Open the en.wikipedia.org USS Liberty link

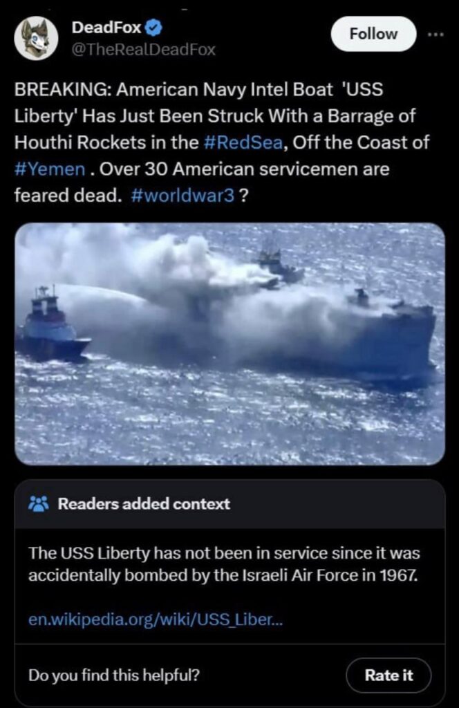[156, 619]
